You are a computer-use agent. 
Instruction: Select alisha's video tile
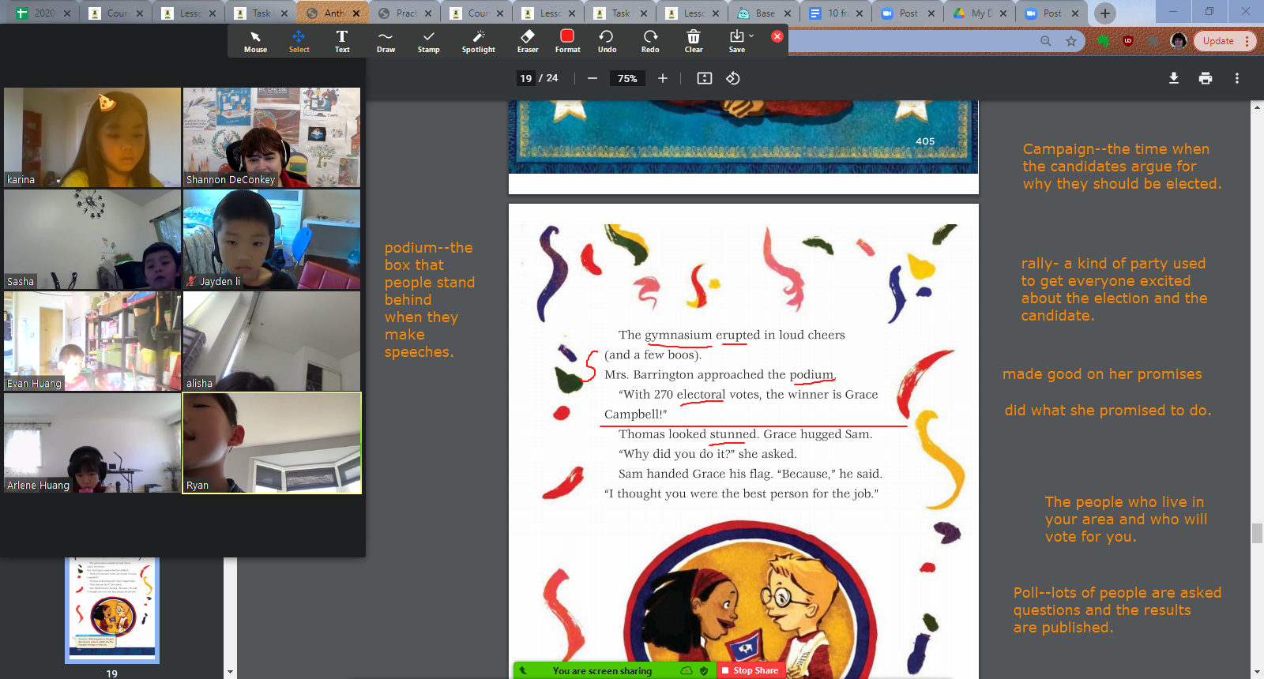[272, 341]
